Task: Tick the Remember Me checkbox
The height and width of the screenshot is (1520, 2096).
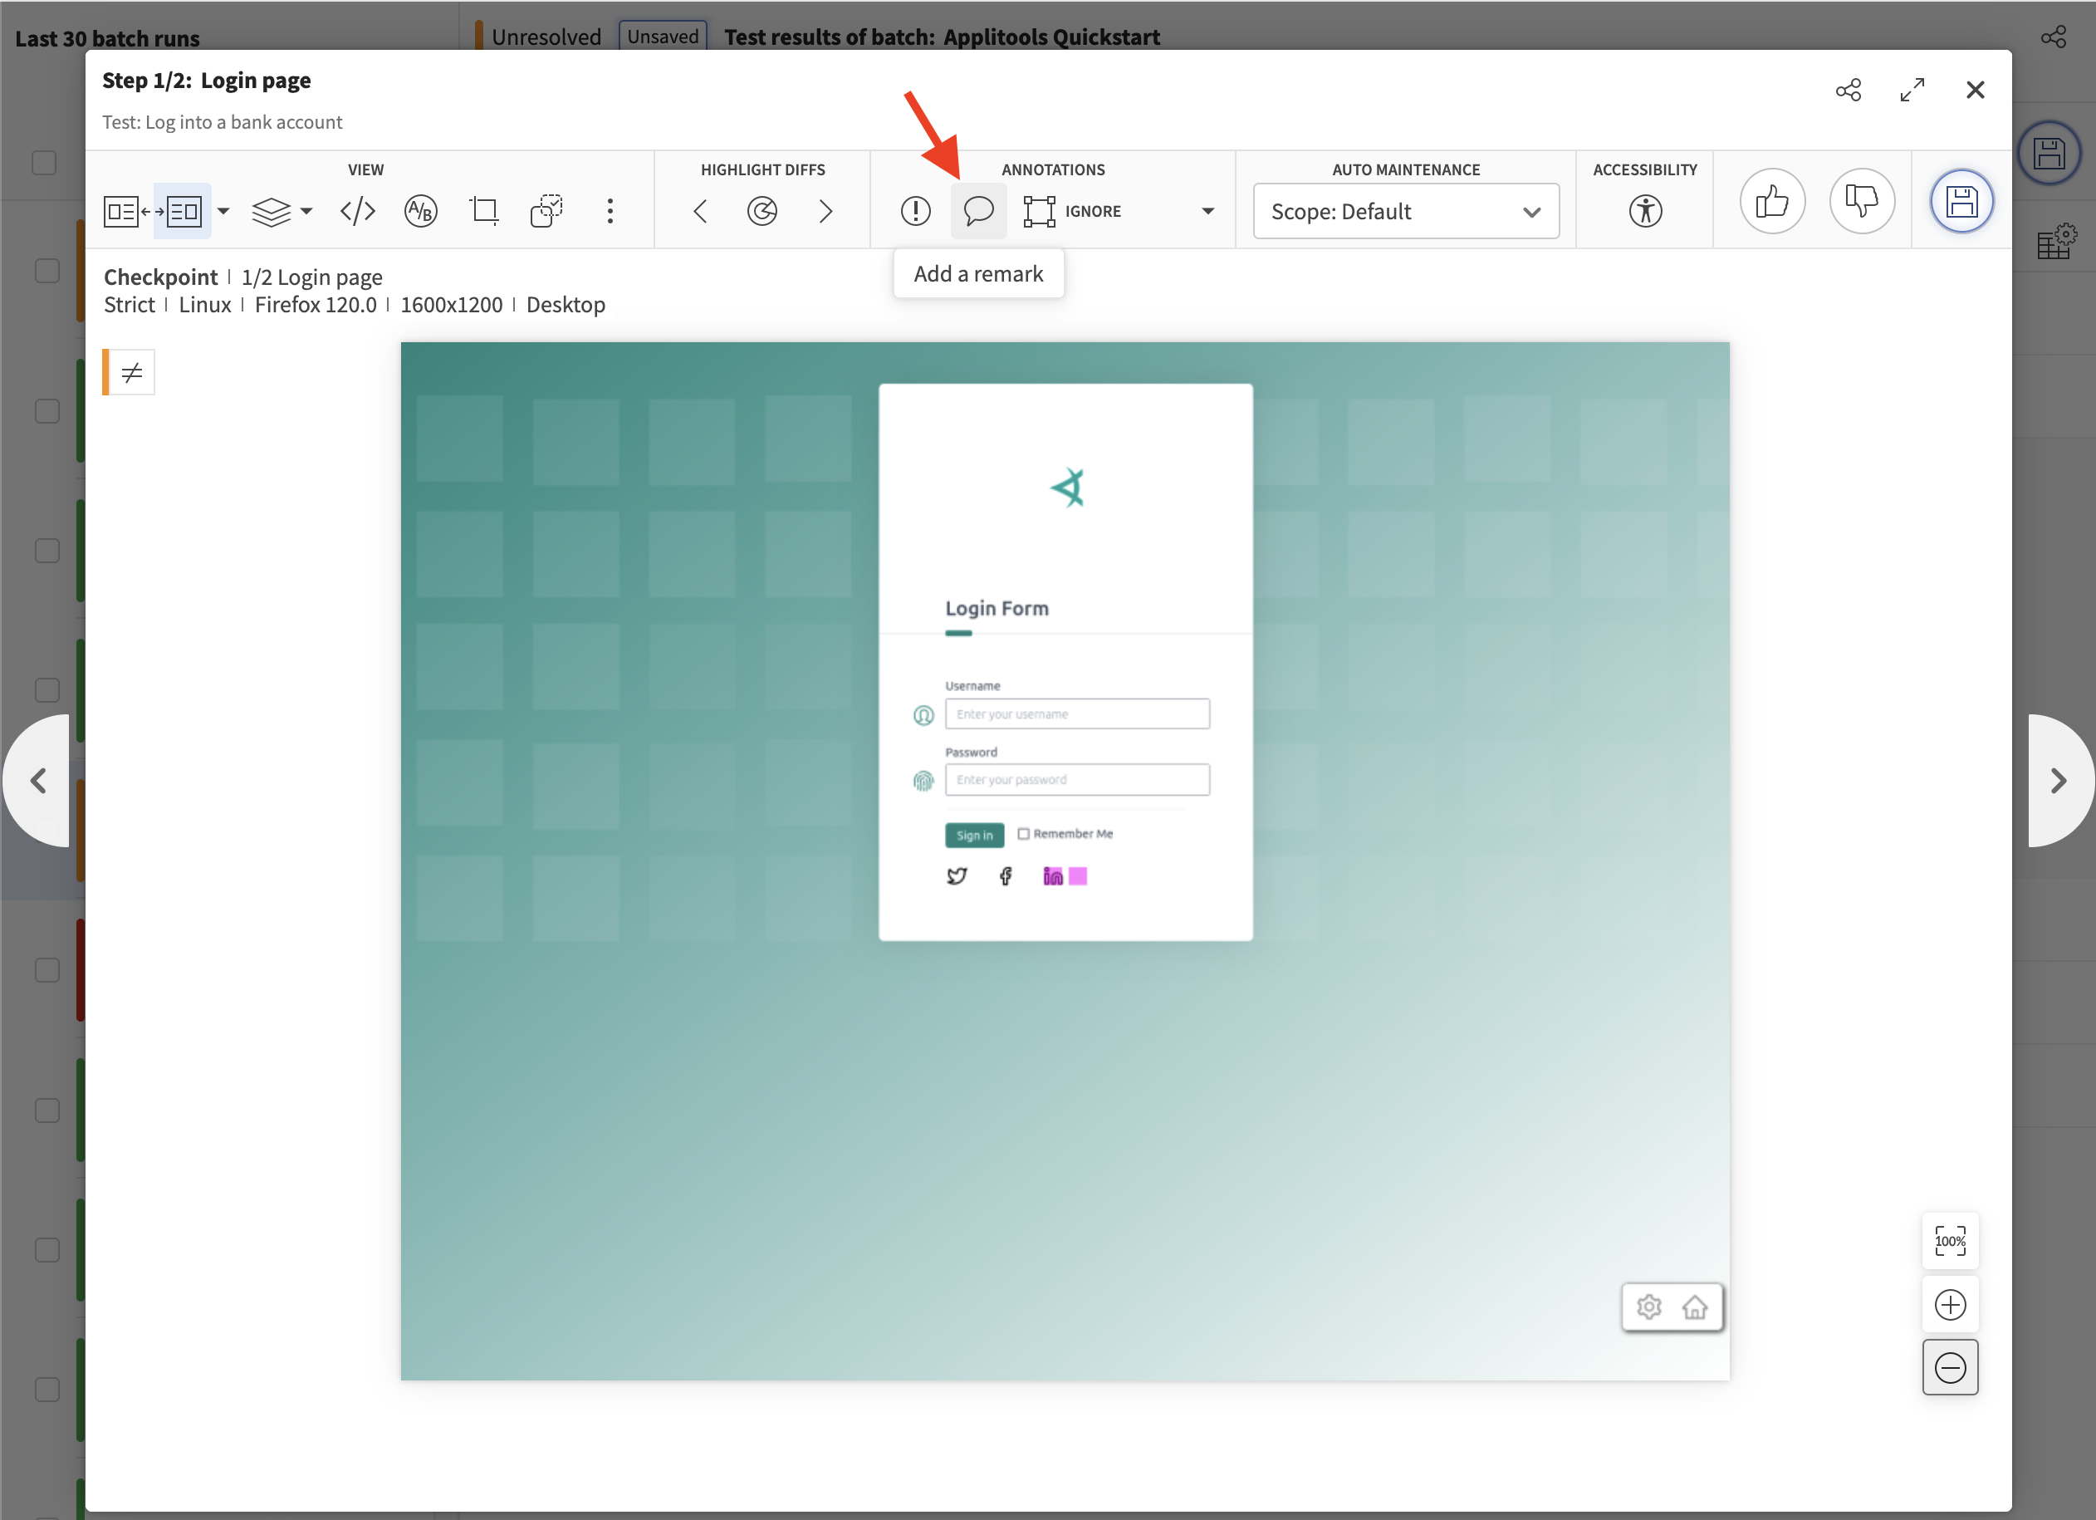Action: [x=1023, y=834]
